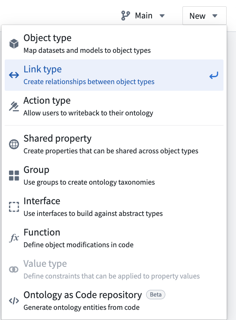Click the caret arrow inside the New button

[215, 16]
